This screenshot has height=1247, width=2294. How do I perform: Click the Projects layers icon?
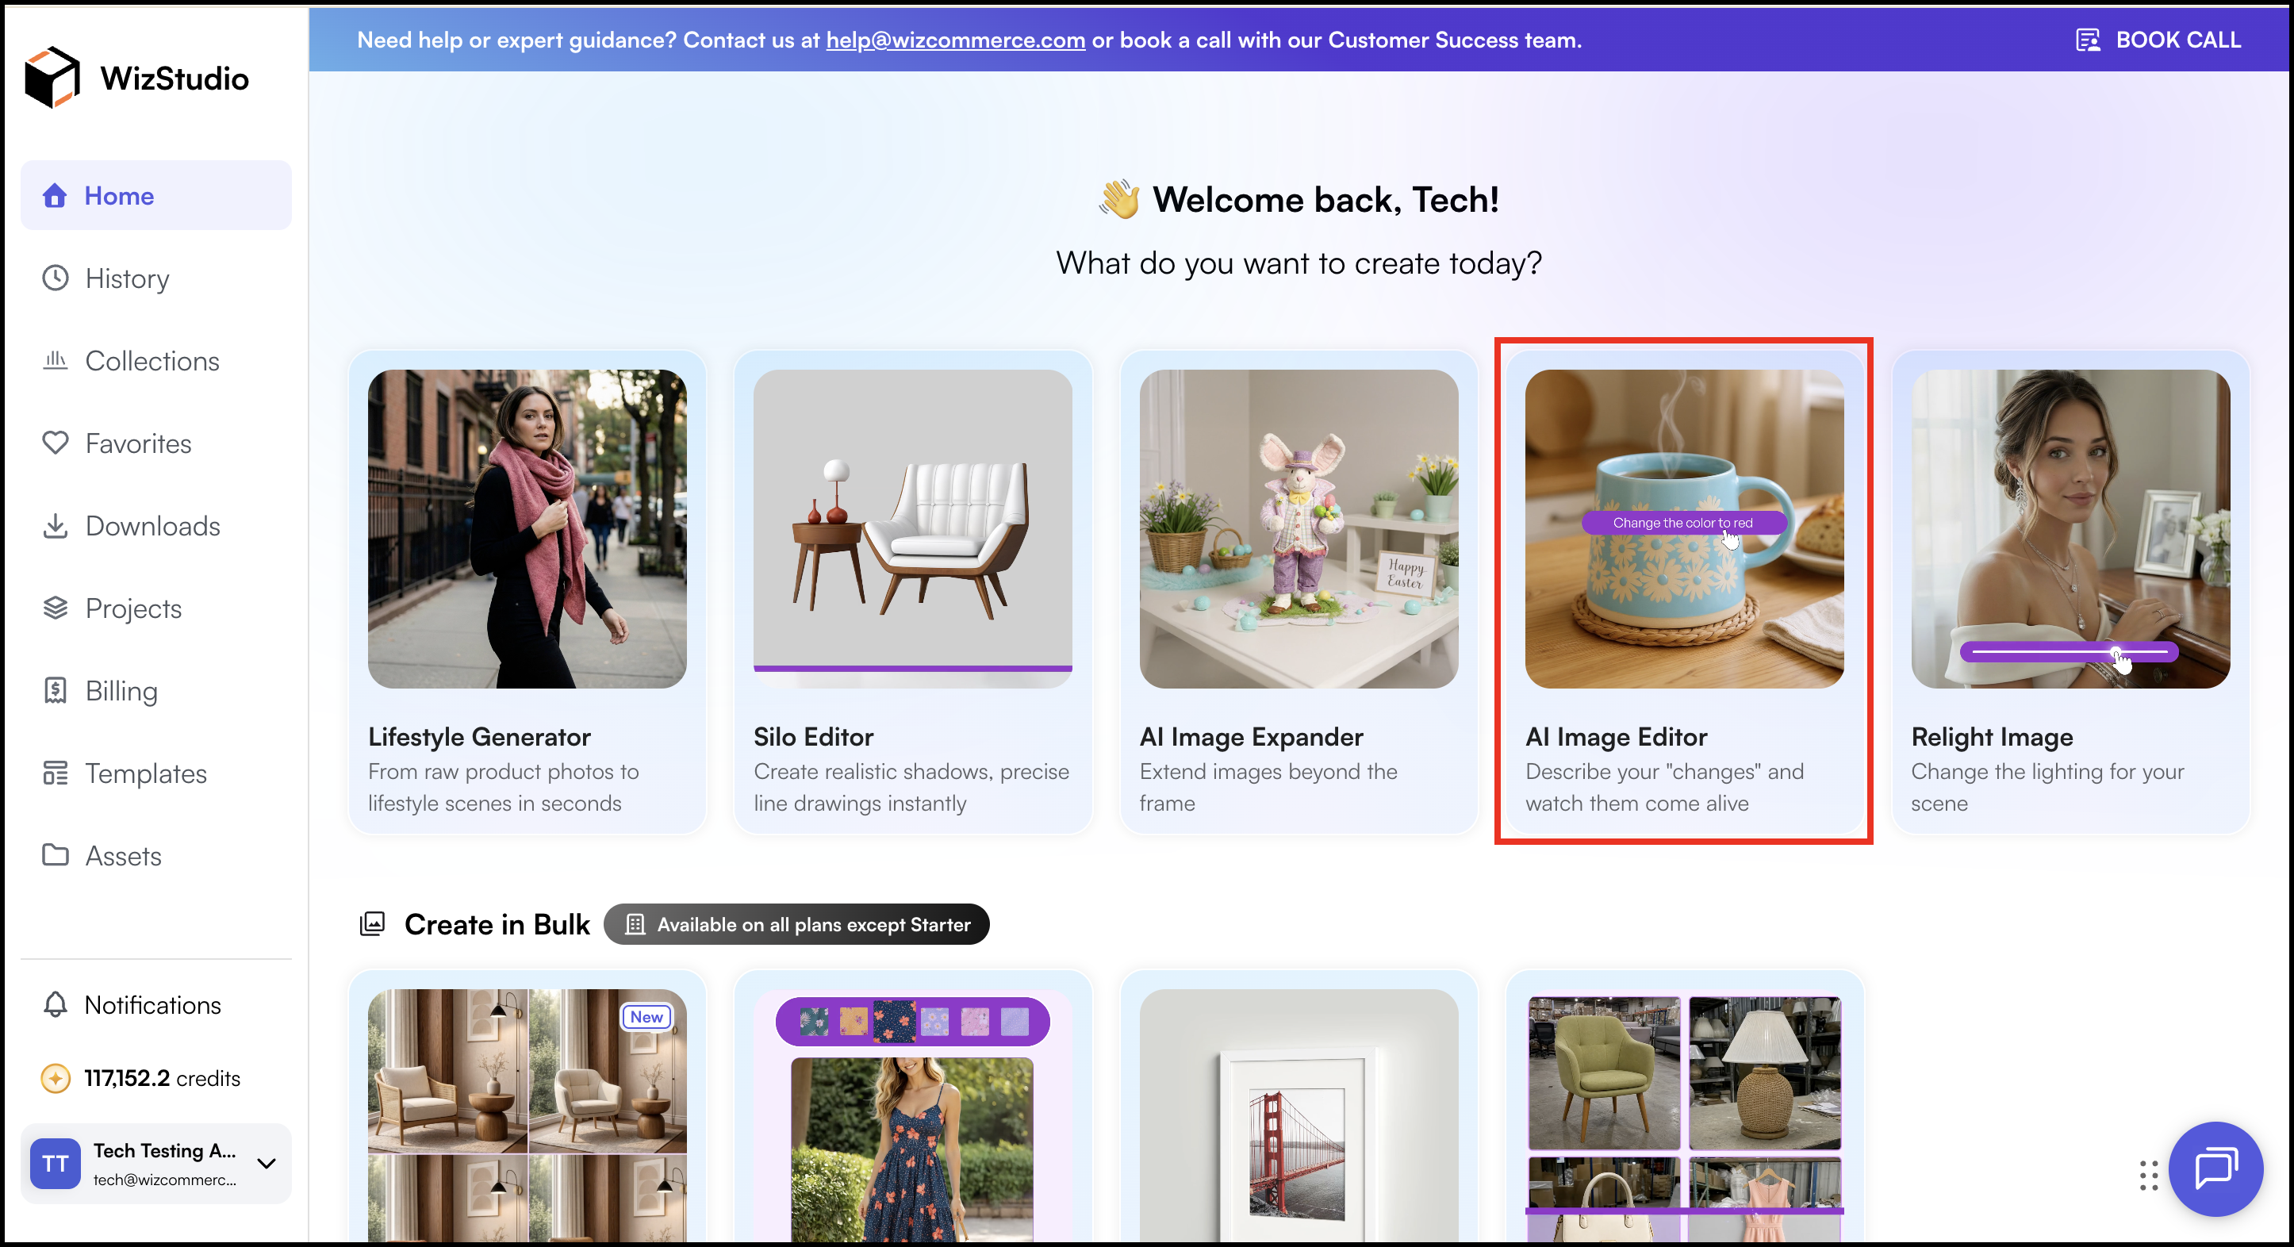[56, 608]
